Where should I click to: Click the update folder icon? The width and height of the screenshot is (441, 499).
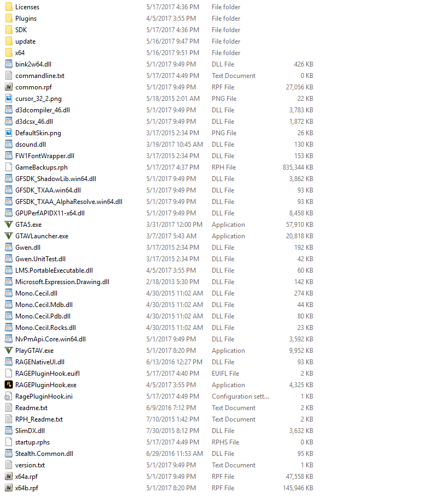(x=9, y=41)
